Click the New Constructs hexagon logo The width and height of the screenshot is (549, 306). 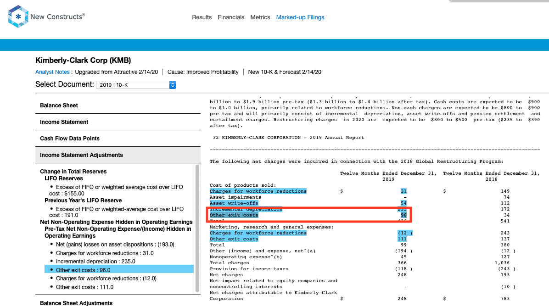(18, 17)
